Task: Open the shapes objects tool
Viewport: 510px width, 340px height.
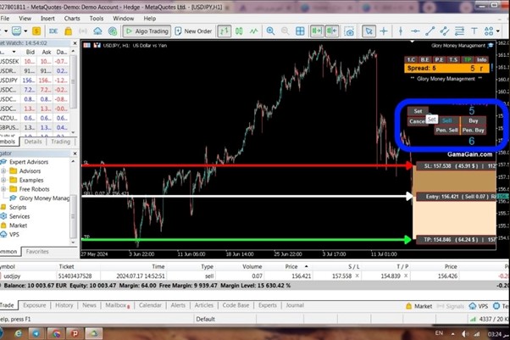Action: (x=489, y=31)
